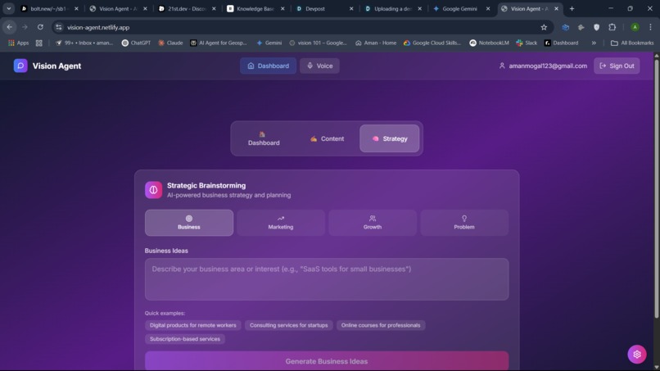Viewport: 660px width, 371px height.
Task: Open the Google Cloud Skills bookmark
Action: [x=432, y=43]
